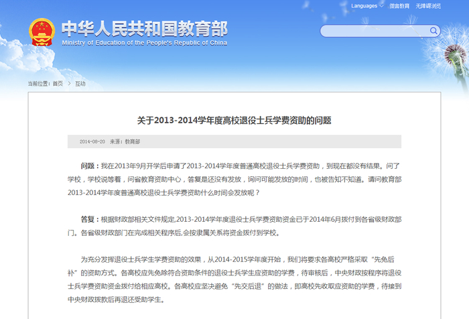469x319 pixels.
Task: Click the 中华人民共和国教育部 site title
Action: point(145,29)
